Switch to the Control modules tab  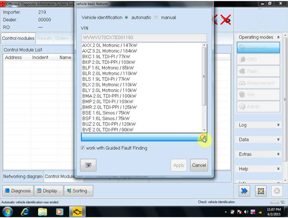point(18,38)
